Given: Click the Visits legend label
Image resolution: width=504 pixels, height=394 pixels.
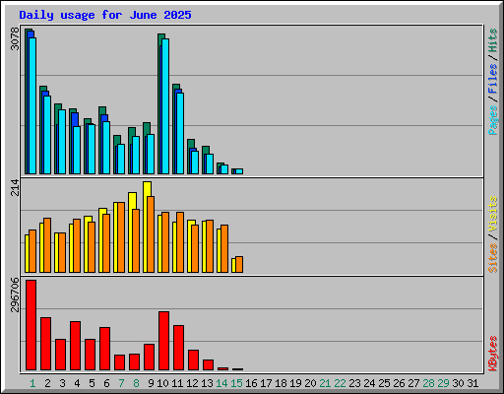Looking at the screenshot, I should coord(492,214).
